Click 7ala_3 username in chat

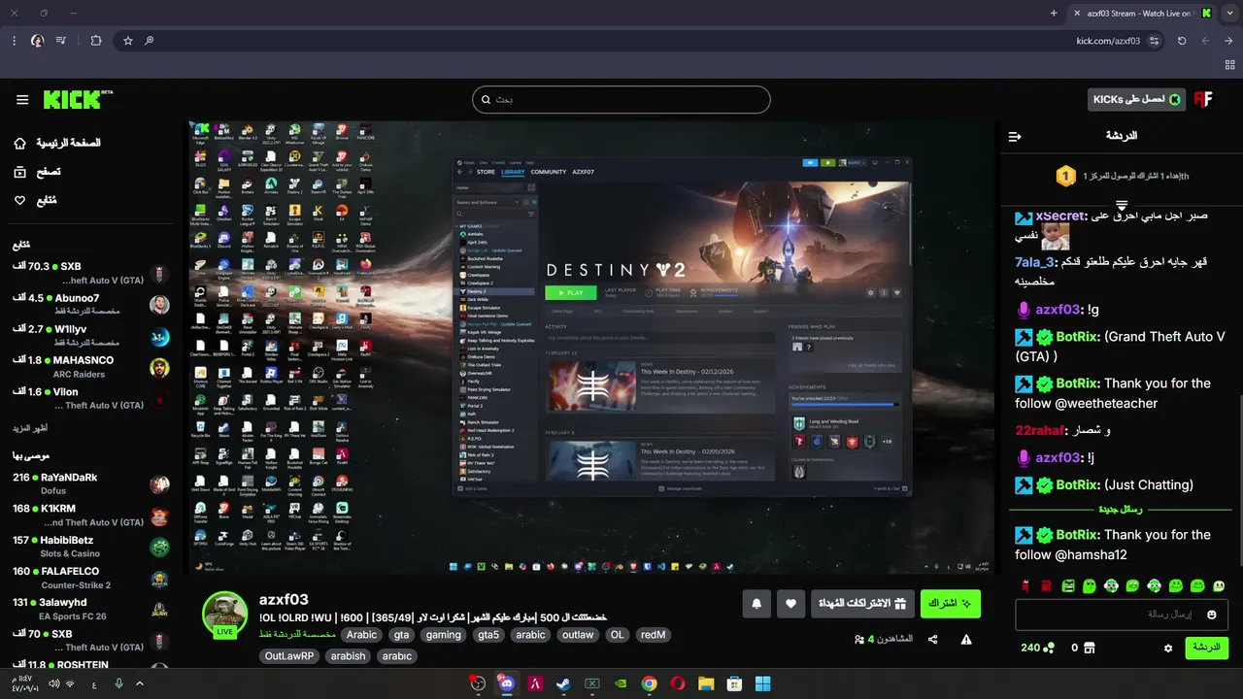[x=1034, y=262]
